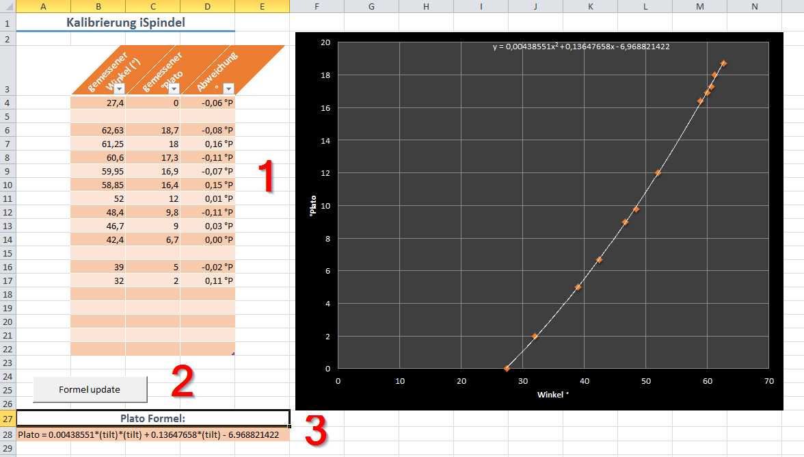Click Plato cell with value 16,9
The image size is (804, 457).
(153, 171)
